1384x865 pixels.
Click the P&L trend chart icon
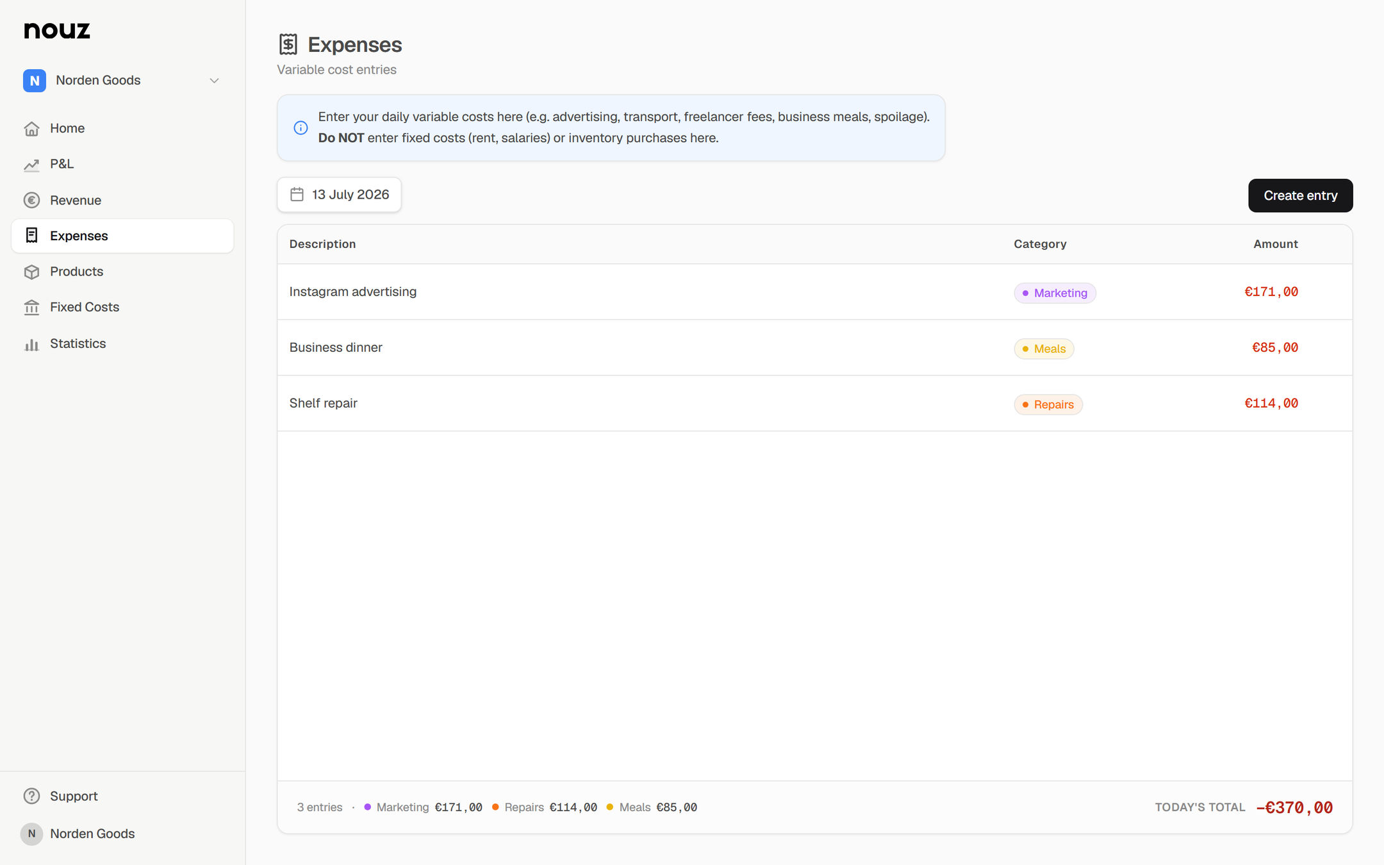[31, 165]
